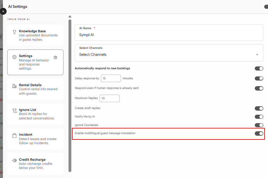Click the 'Maximum Replies' label
This screenshot has height=178, width=268.
point(86,98)
